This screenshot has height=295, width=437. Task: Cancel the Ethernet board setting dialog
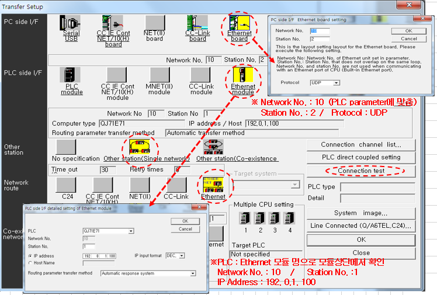tap(409, 39)
